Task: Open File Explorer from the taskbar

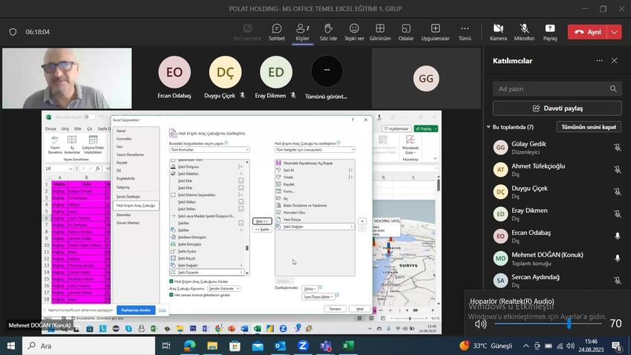Action: [212, 345]
